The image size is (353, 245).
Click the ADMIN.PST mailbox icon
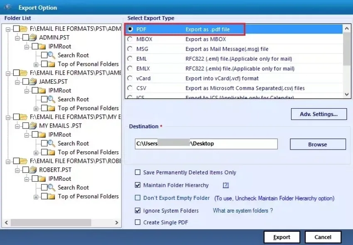click(x=34, y=37)
